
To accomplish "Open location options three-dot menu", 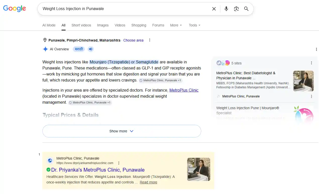I will [x=150, y=40].
